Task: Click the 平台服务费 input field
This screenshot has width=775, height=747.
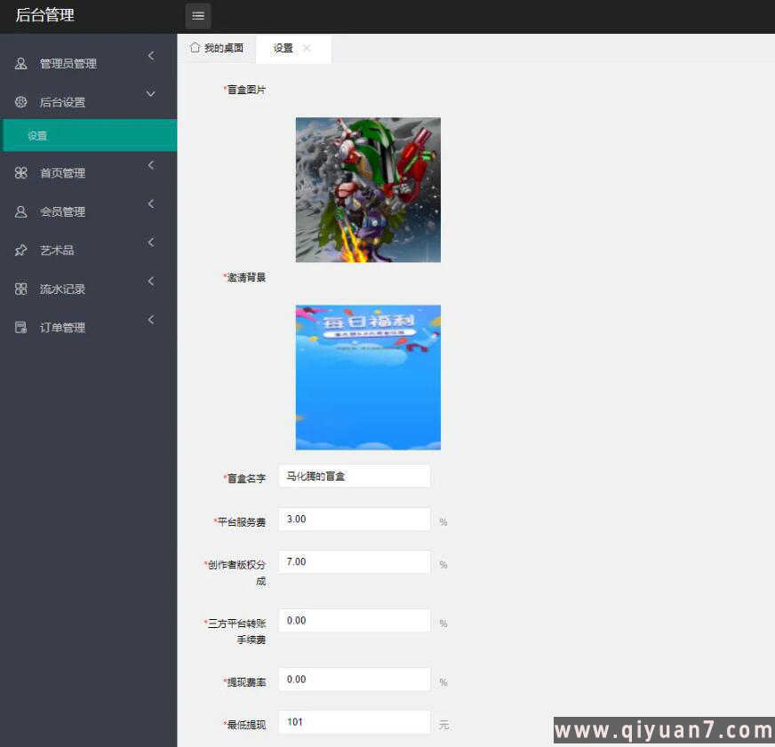Action: [354, 520]
